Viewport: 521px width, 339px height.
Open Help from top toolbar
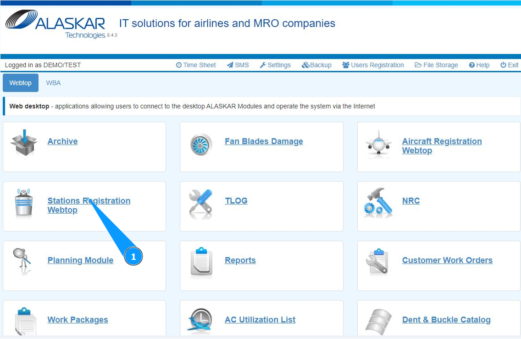tap(479, 65)
